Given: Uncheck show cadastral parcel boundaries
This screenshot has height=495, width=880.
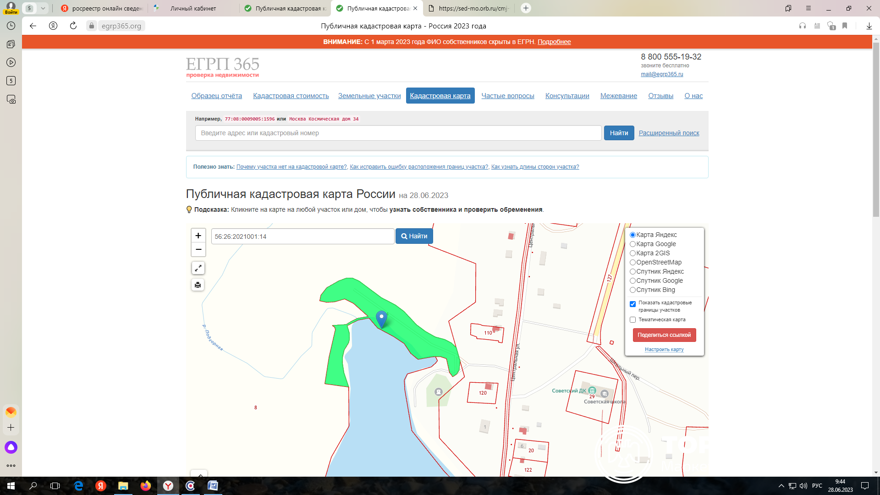Looking at the screenshot, I should (x=632, y=304).
